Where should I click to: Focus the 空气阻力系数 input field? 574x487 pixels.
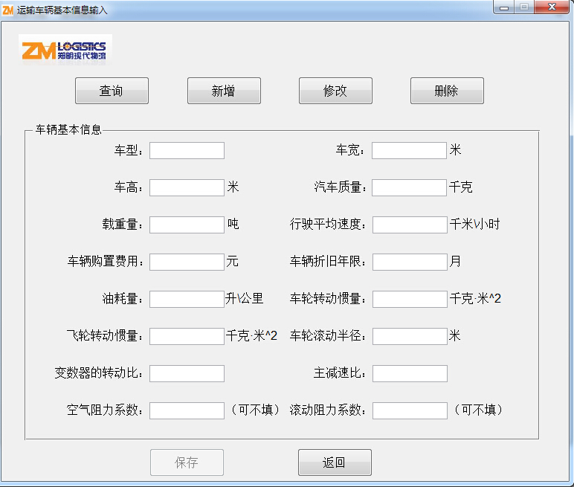[x=187, y=410]
